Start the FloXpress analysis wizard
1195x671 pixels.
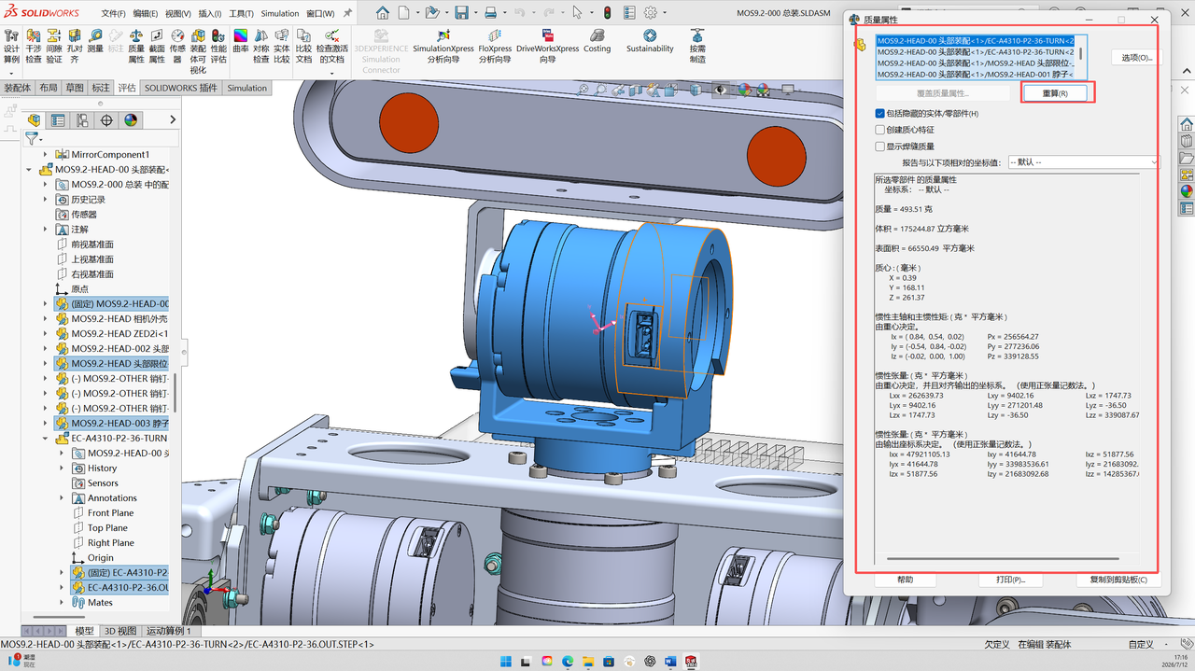pos(495,47)
